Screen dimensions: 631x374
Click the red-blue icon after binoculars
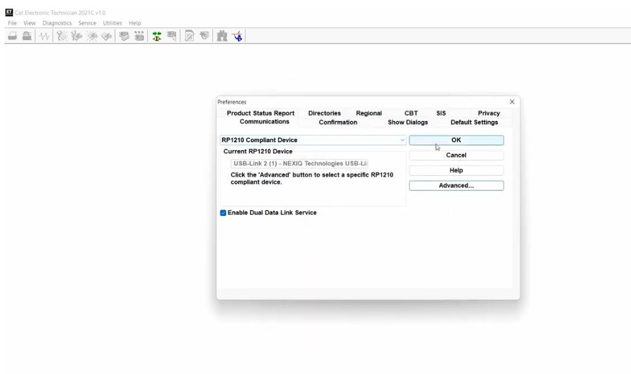[x=237, y=36]
